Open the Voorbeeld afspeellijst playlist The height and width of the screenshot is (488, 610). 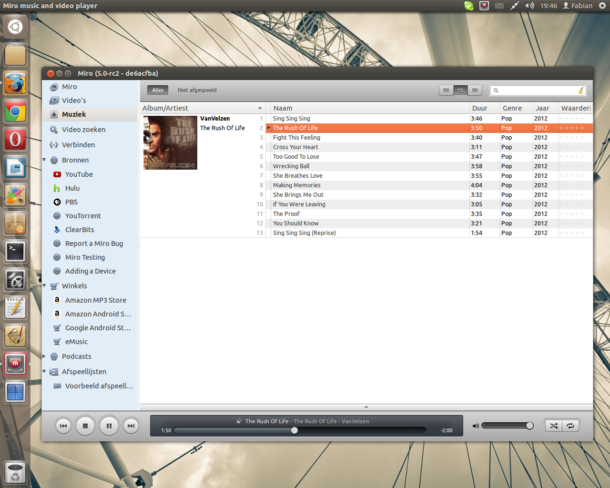click(x=90, y=386)
